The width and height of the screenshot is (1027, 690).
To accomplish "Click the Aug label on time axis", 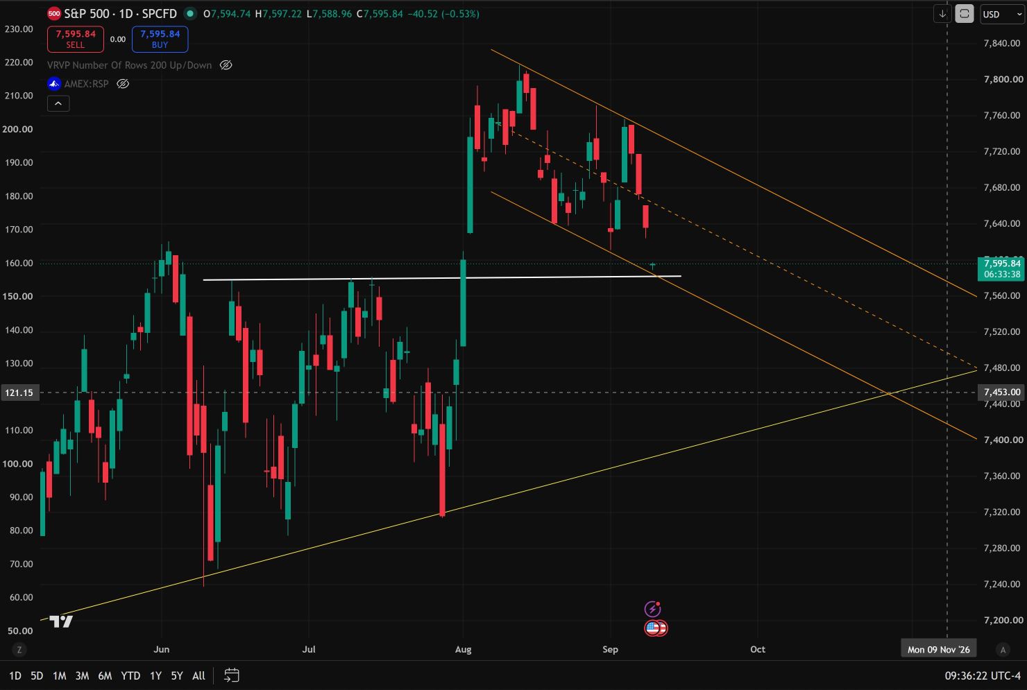I will pos(463,650).
